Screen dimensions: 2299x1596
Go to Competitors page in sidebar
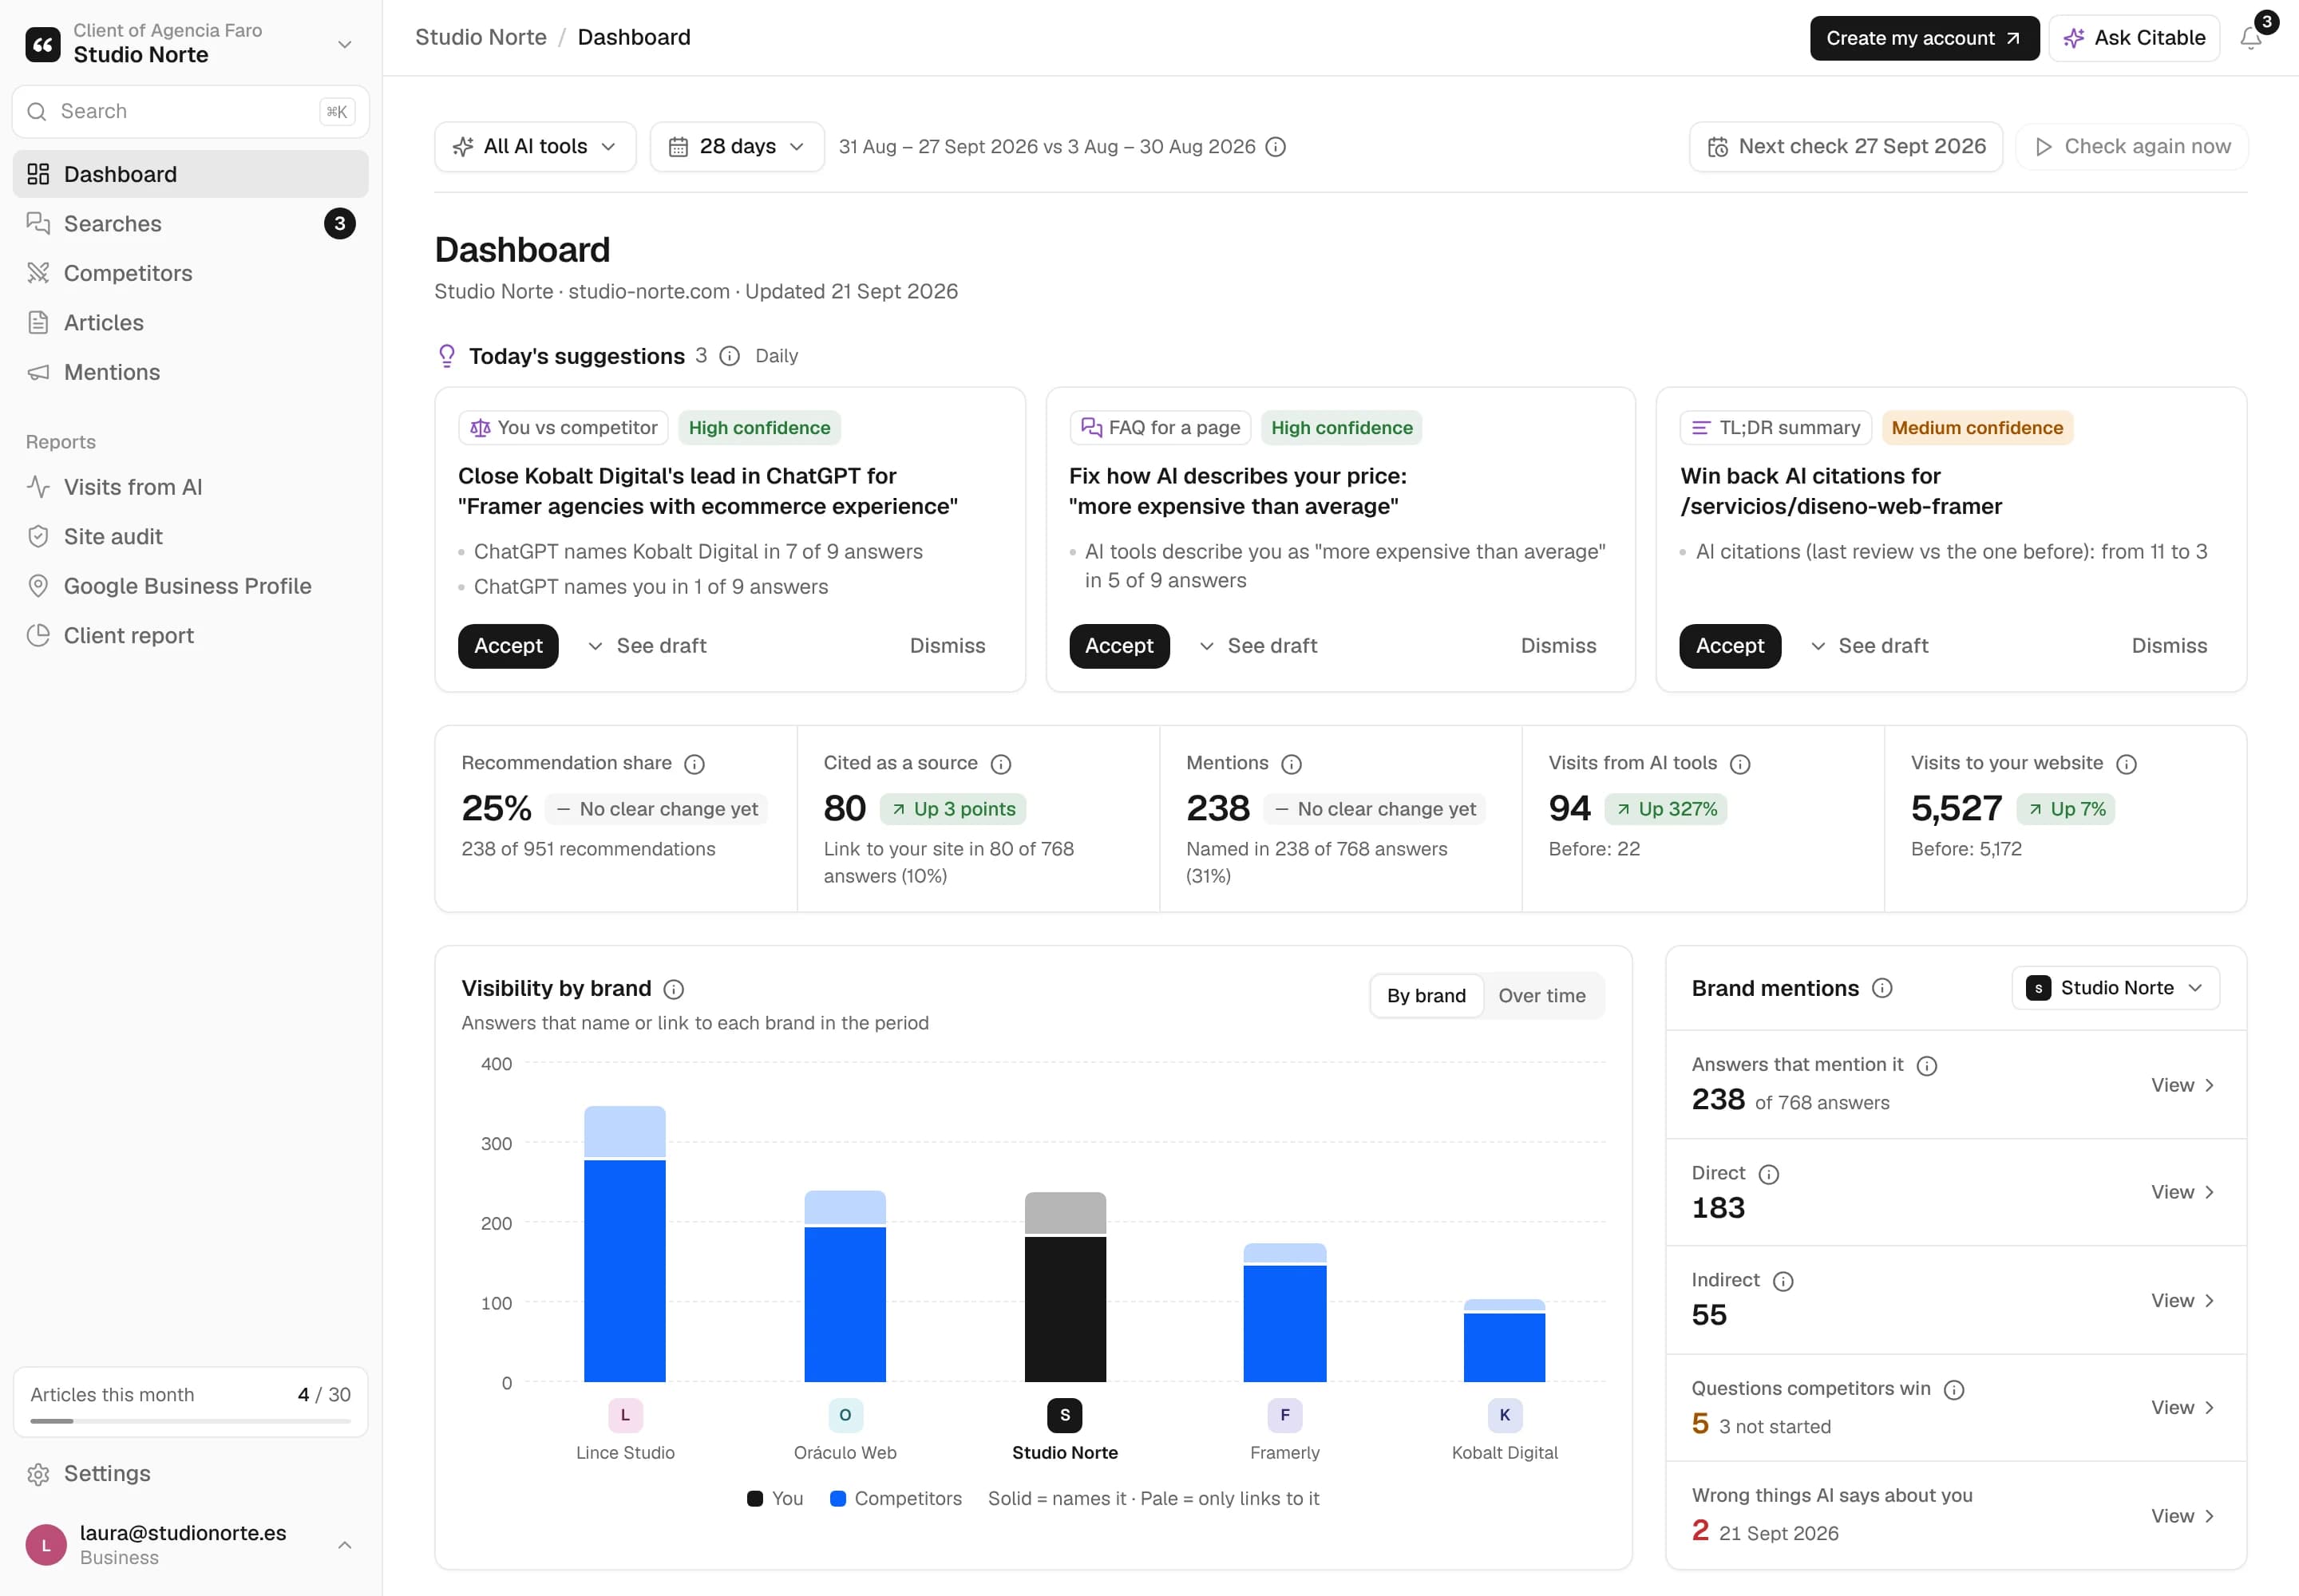coord(190,273)
